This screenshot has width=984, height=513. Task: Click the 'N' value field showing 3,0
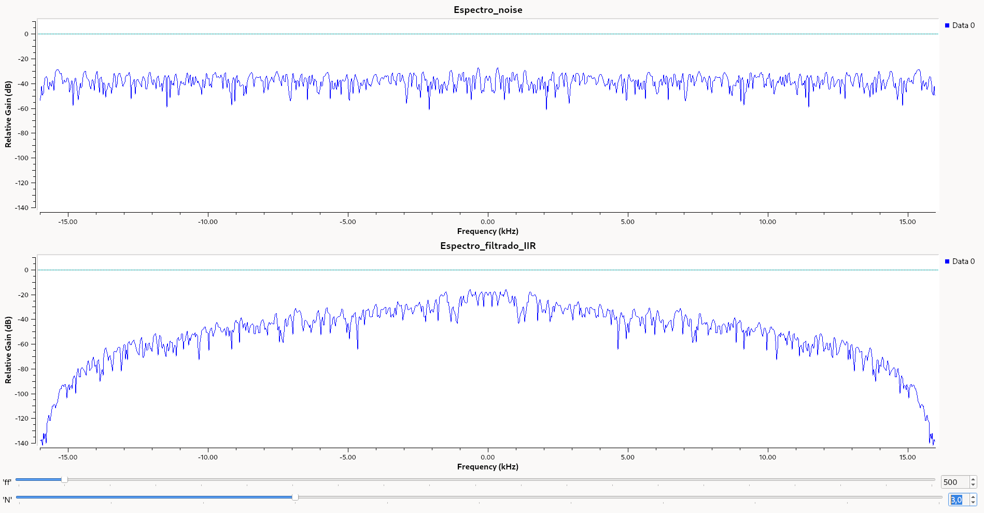(x=959, y=500)
